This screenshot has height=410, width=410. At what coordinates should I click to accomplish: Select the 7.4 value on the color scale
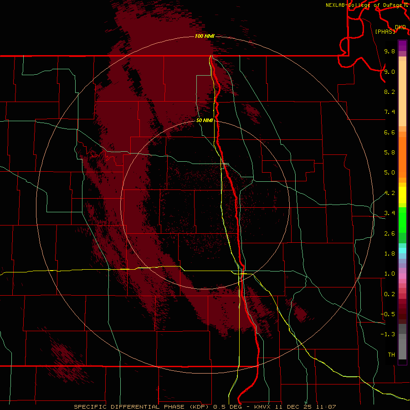coord(389,112)
